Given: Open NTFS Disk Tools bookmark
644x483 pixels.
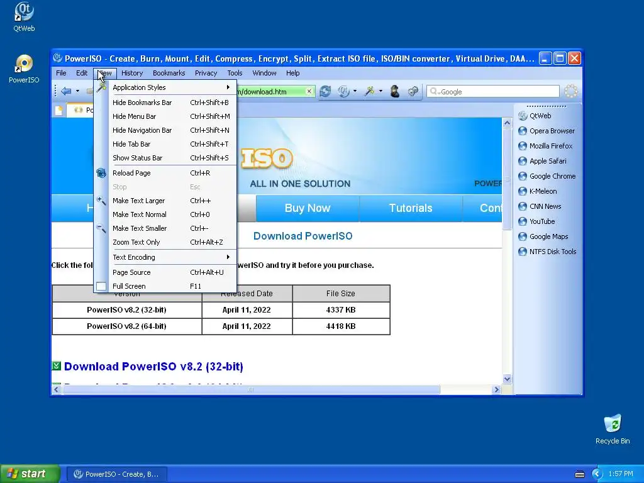Looking at the screenshot, I should point(547,252).
